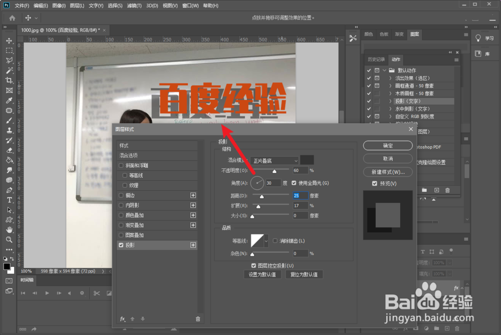The width and height of the screenshot is (501, 335).
Task: Select the Path Selection arrow tool
Action: (9, 210)
